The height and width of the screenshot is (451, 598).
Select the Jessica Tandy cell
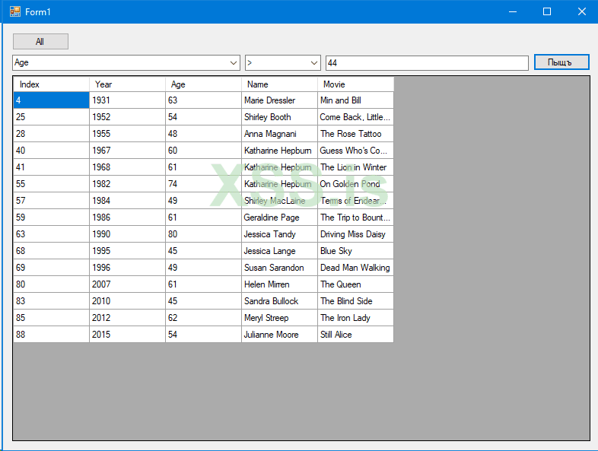(279, 234)
